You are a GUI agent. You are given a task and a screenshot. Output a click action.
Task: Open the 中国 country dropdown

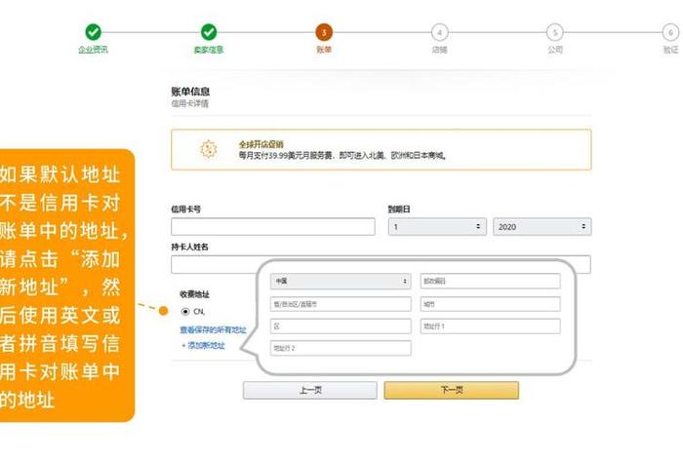click(x=341, y=281)
